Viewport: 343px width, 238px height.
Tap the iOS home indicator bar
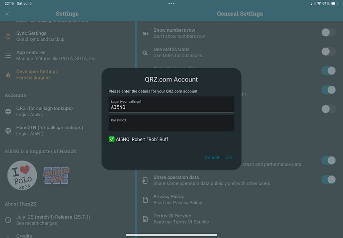coord(171,235)
